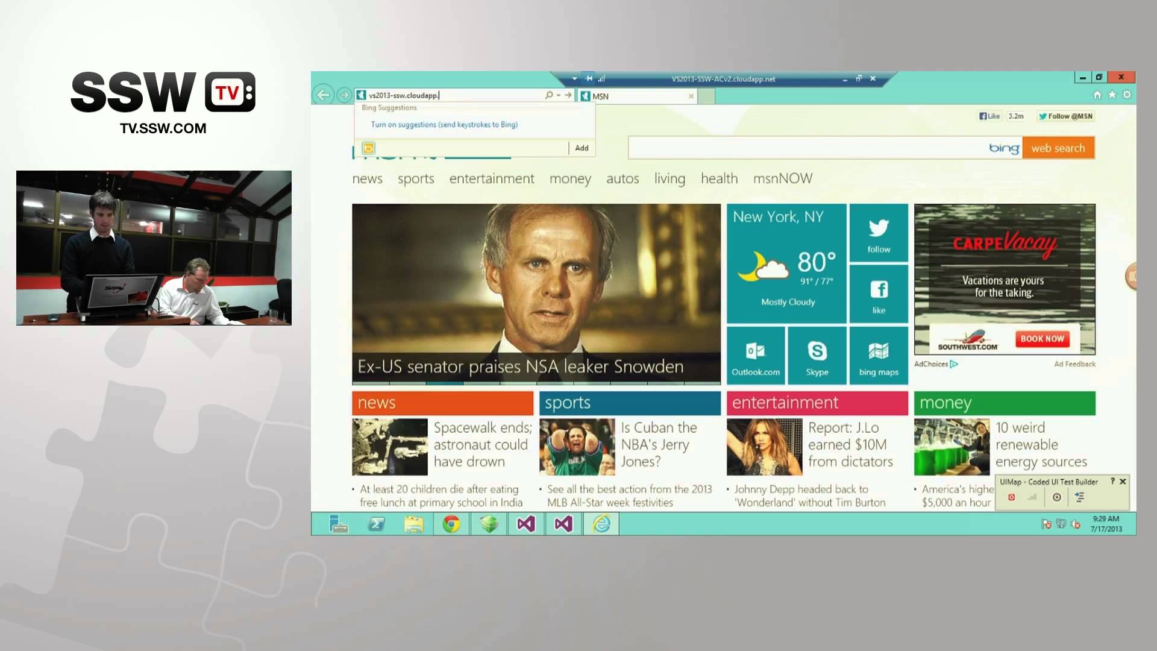Click the bing maps tile
1157x651 pixels.
click(x=878, y=356)
